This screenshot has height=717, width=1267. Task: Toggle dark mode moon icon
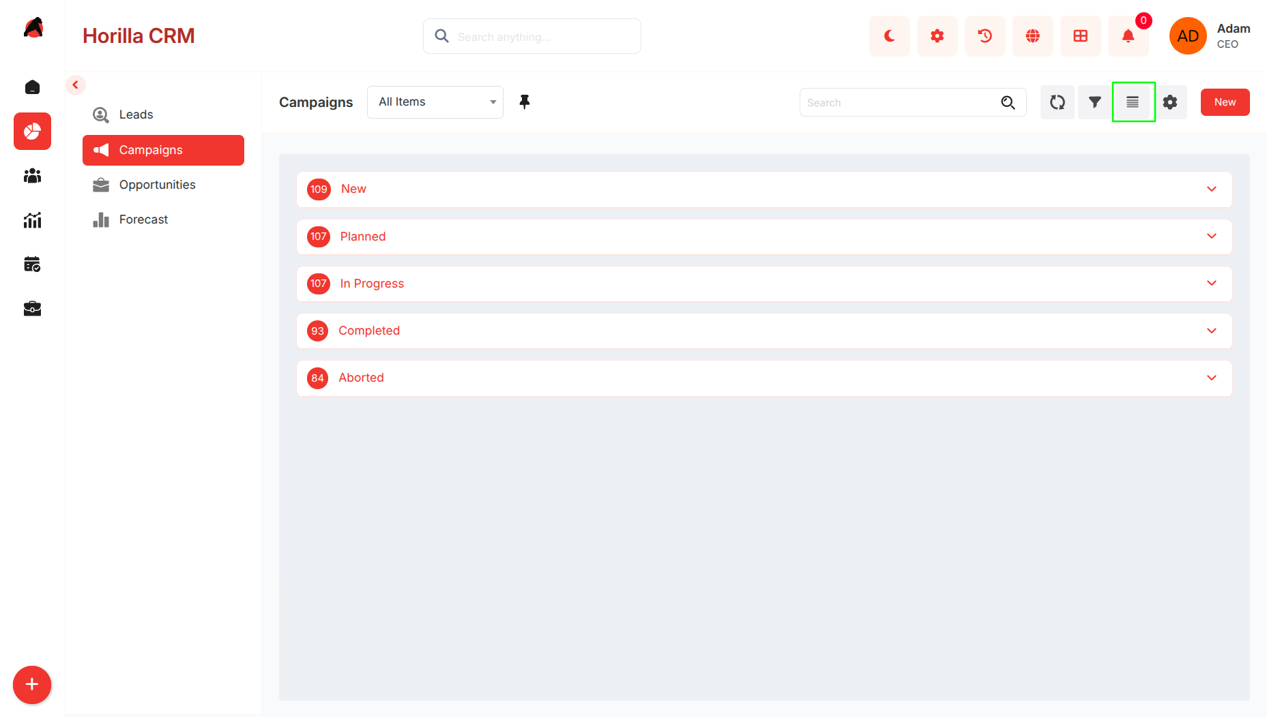pyautogui.click(x=889, y=36)
